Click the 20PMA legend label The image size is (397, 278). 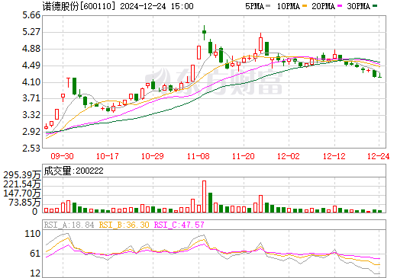pos(323,6)
